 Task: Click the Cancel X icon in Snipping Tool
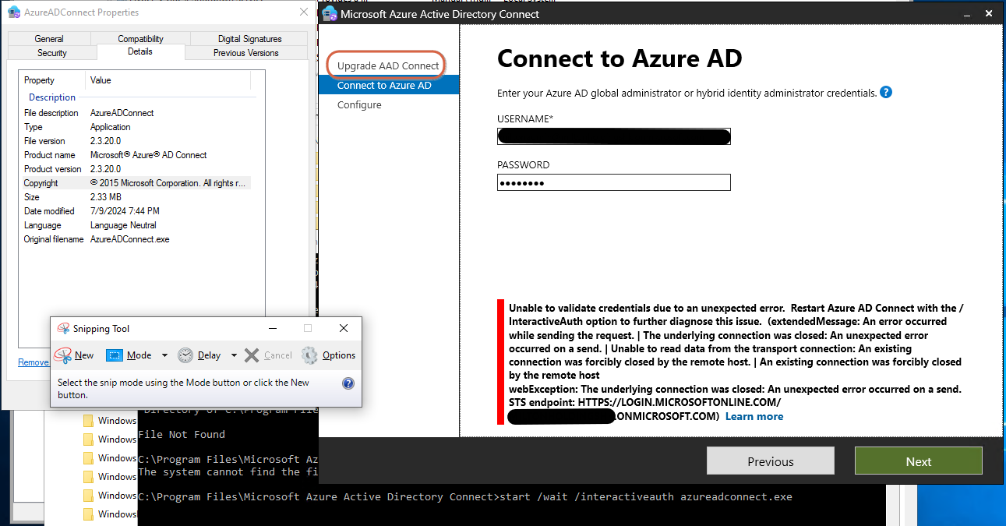point(252,355)
